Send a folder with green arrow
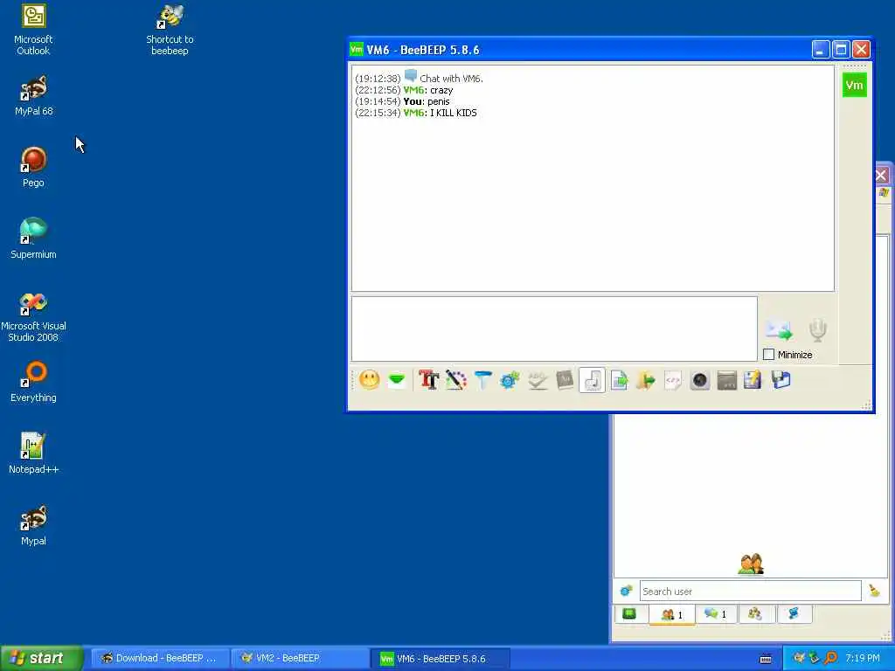This screenshot has width=895, height=671. pyautogui.click(x=646, y=380)
